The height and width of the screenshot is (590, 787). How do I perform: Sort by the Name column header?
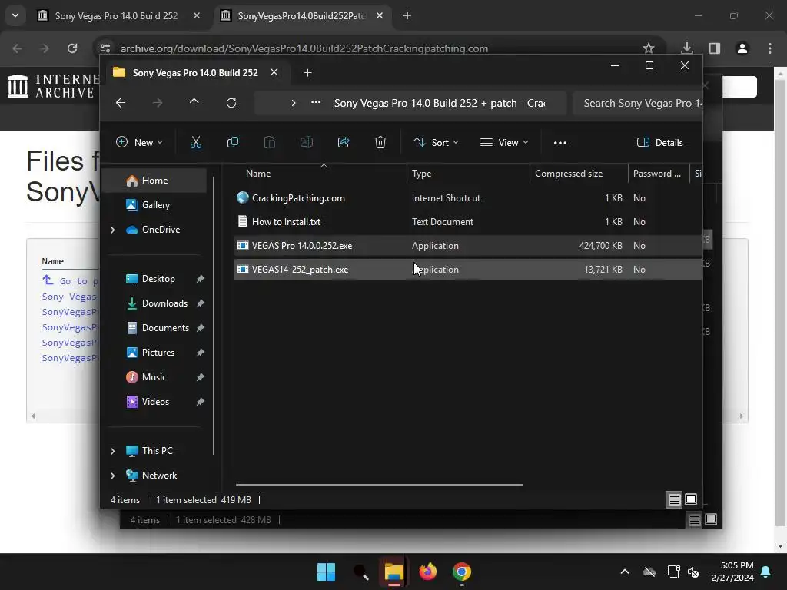320,174
